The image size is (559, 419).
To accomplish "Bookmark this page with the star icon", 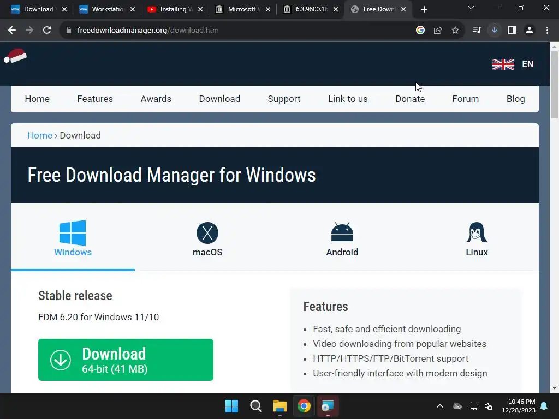I will [x=455, y=31].
